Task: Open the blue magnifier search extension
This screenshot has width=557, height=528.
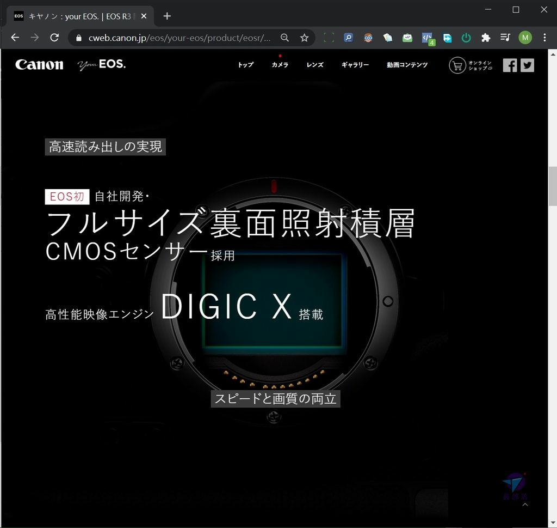Action: coord(349,38)
